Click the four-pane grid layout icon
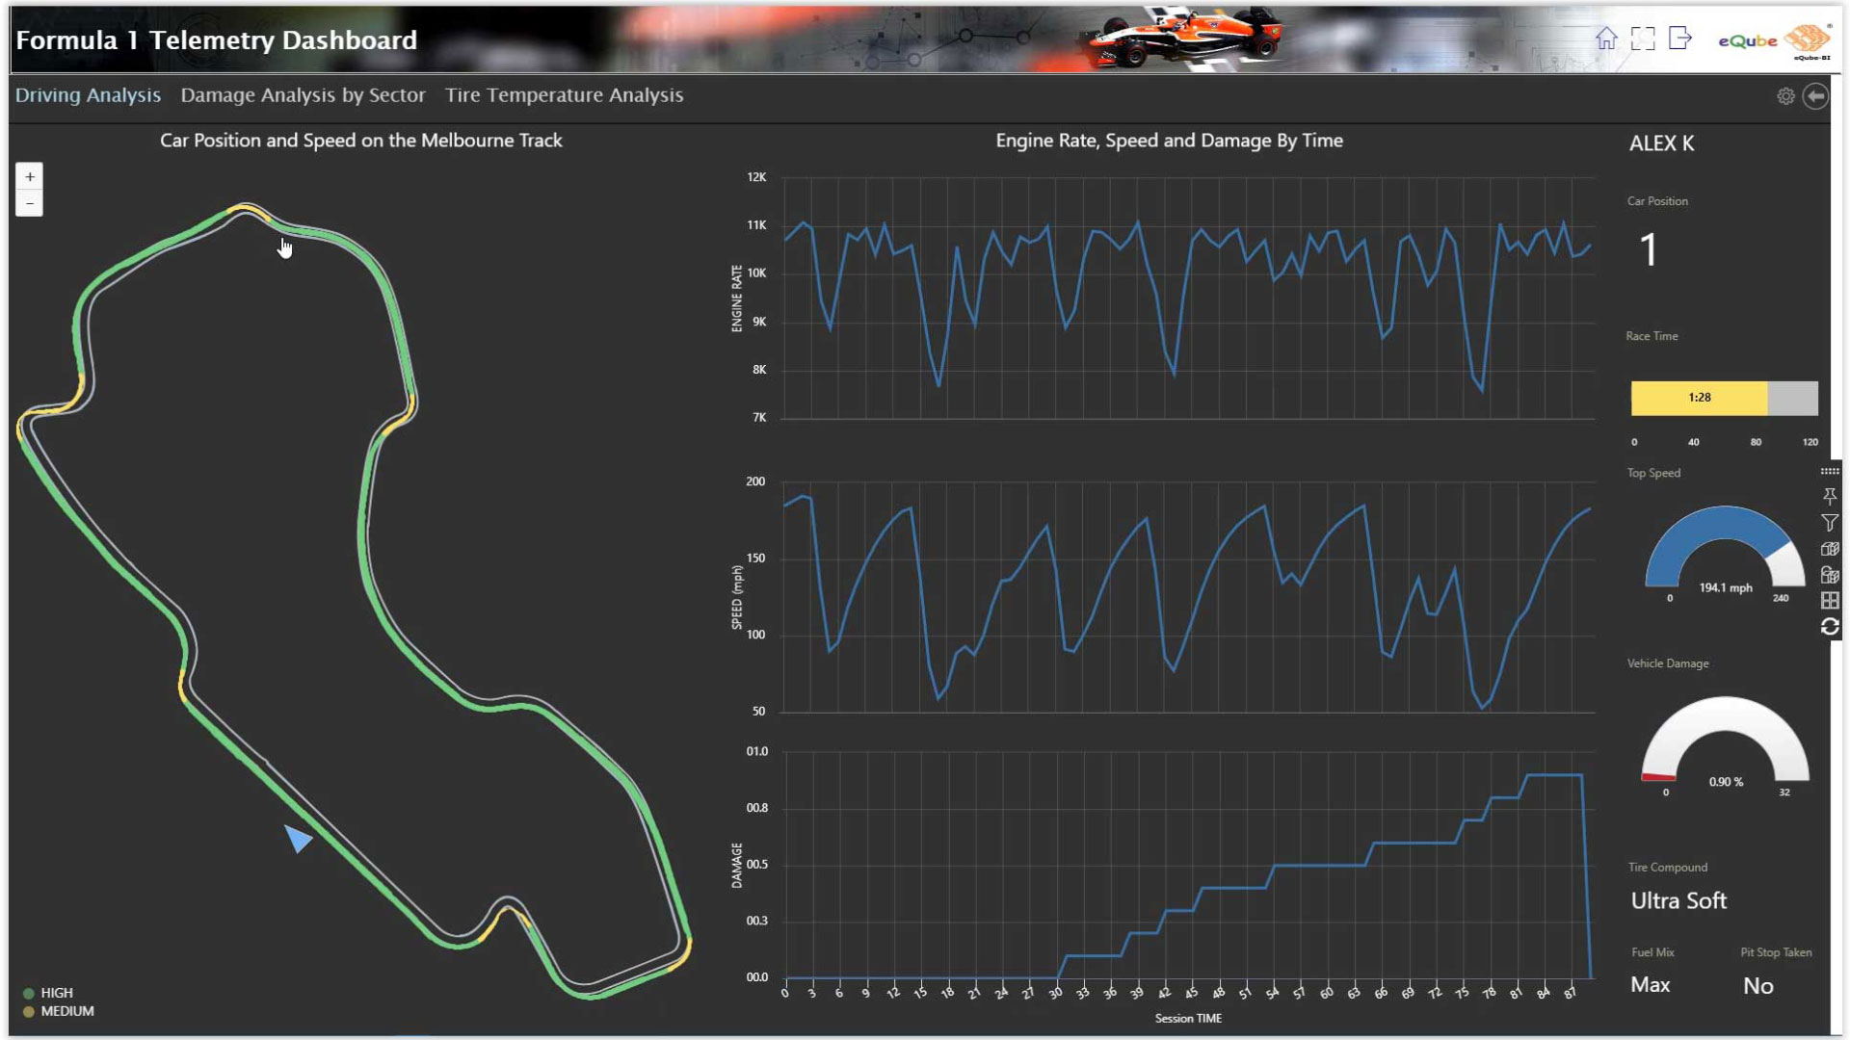This screenshot has width=1850, height=1040. pyautogui.click(x=1830, y=601)
